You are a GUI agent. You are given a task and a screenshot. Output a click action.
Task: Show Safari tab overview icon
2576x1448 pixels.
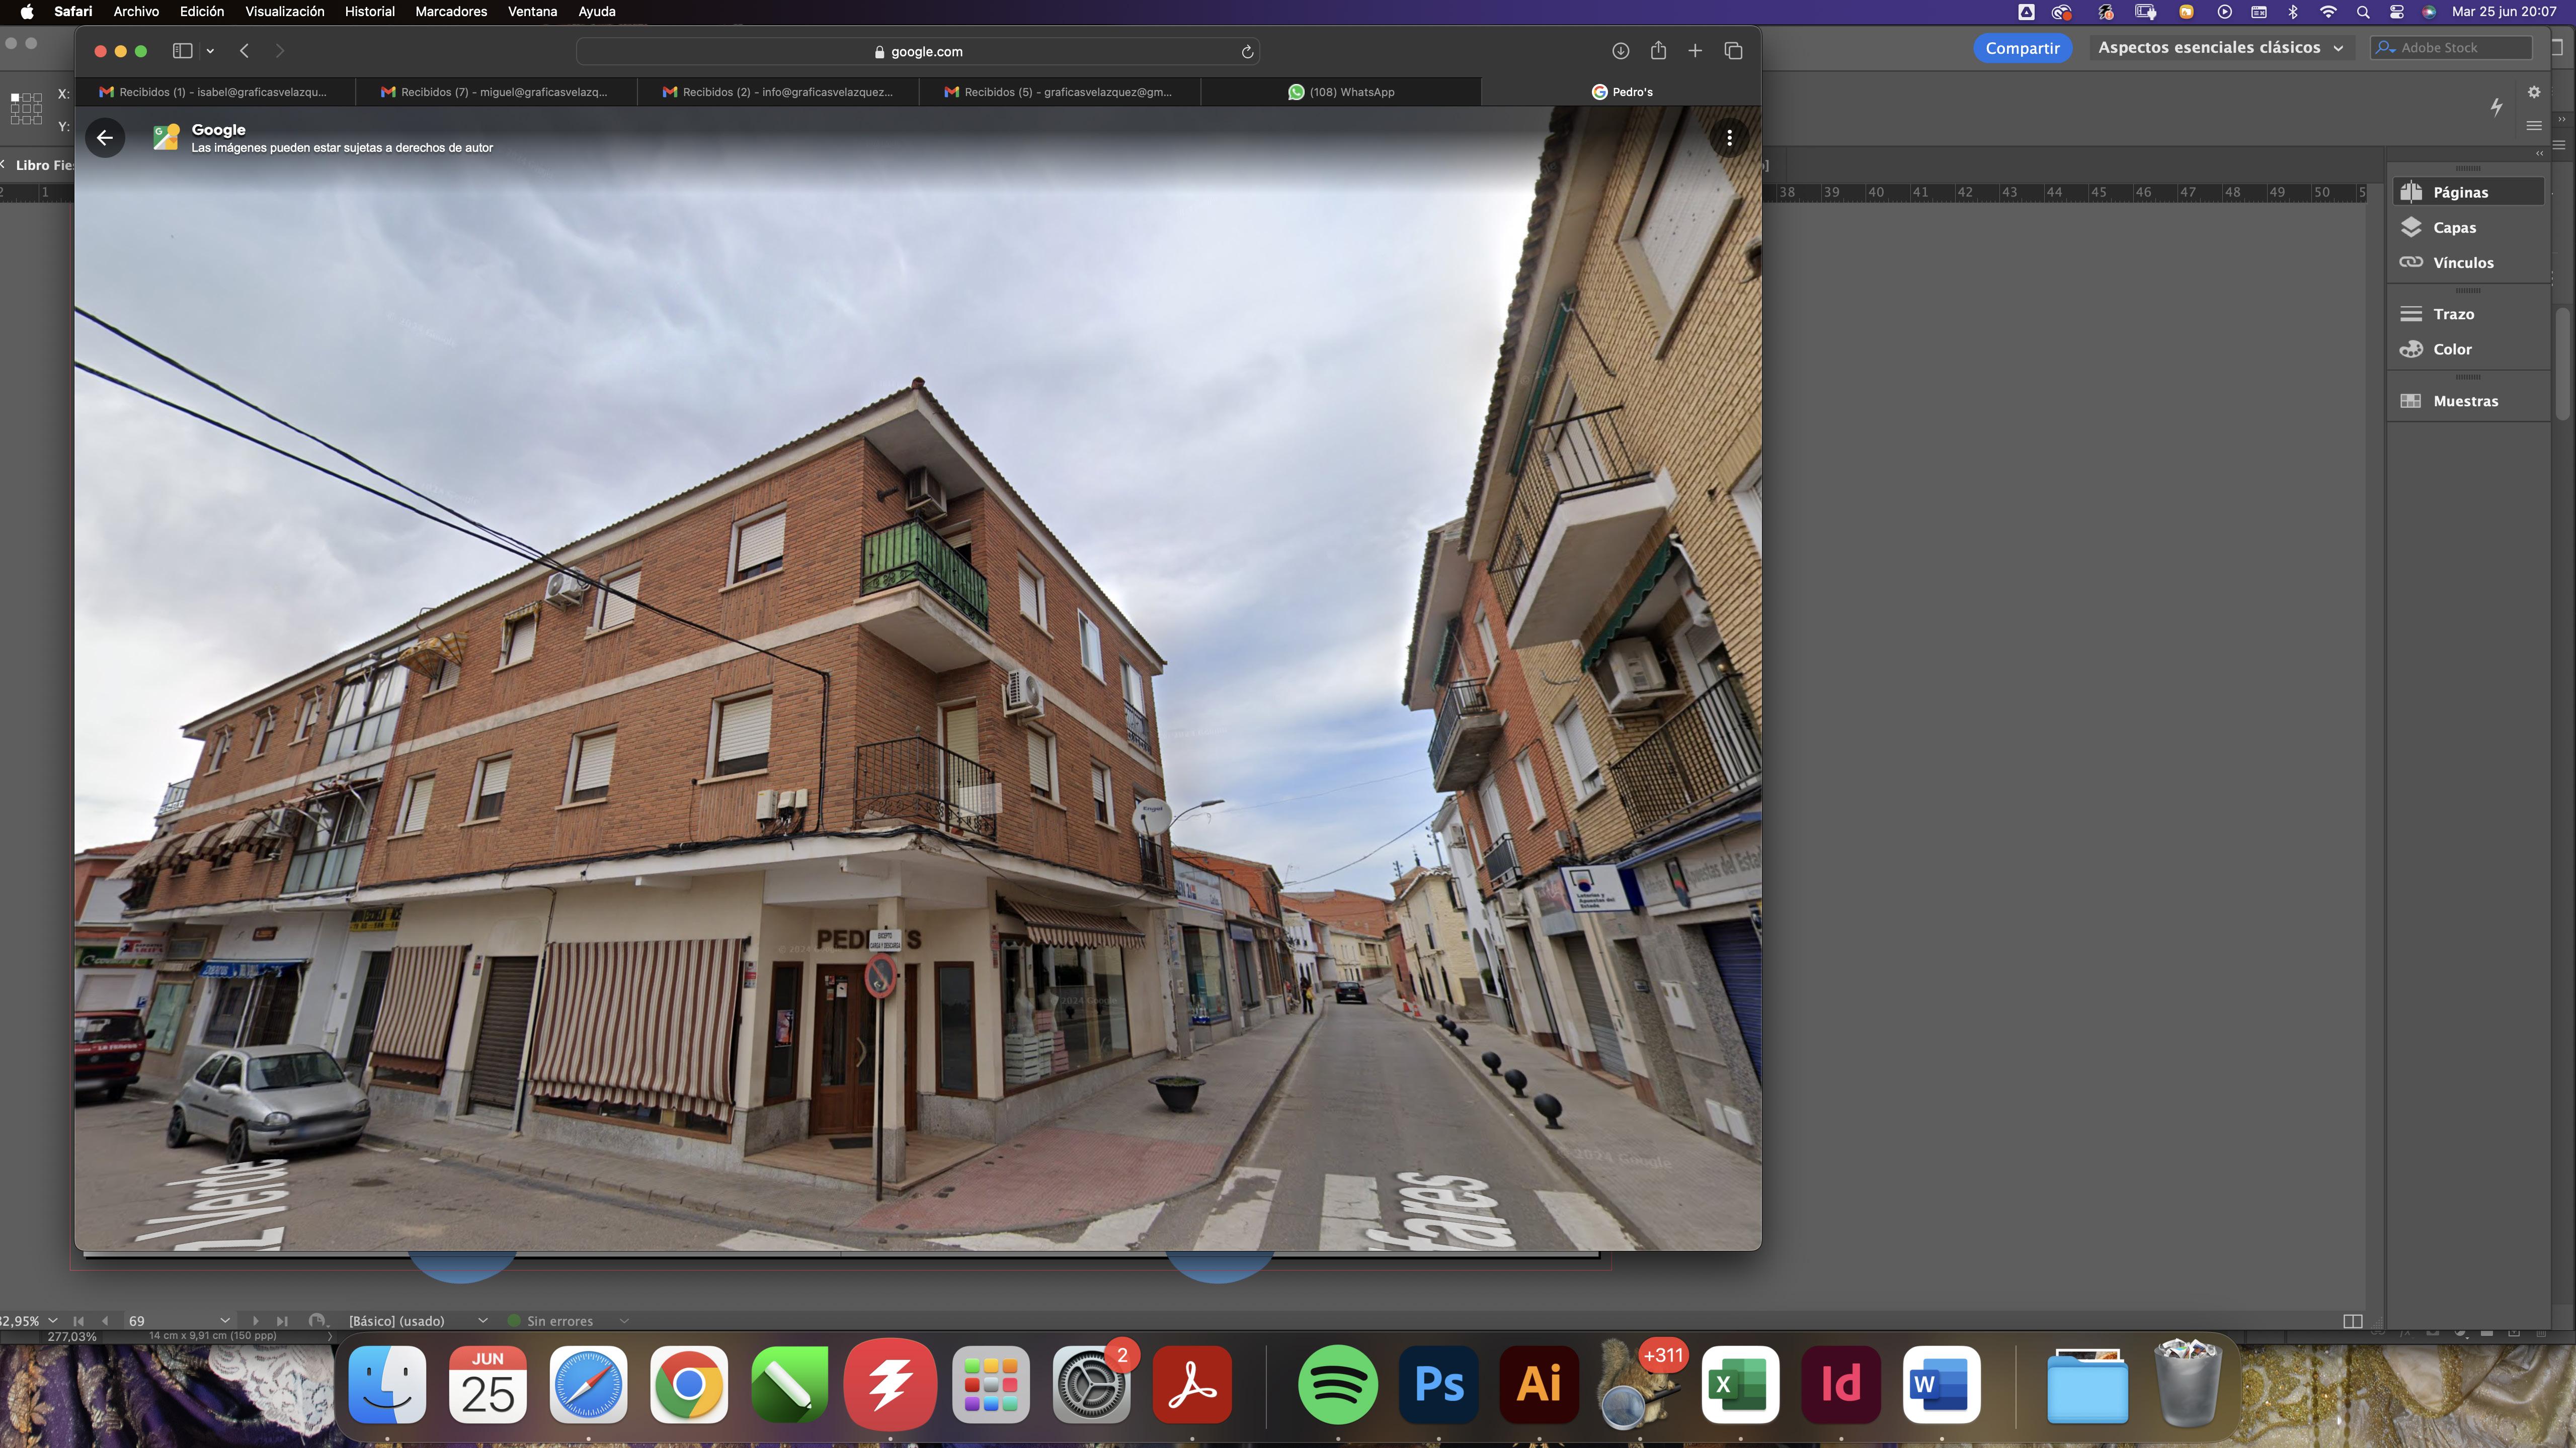click(1733, 51)
